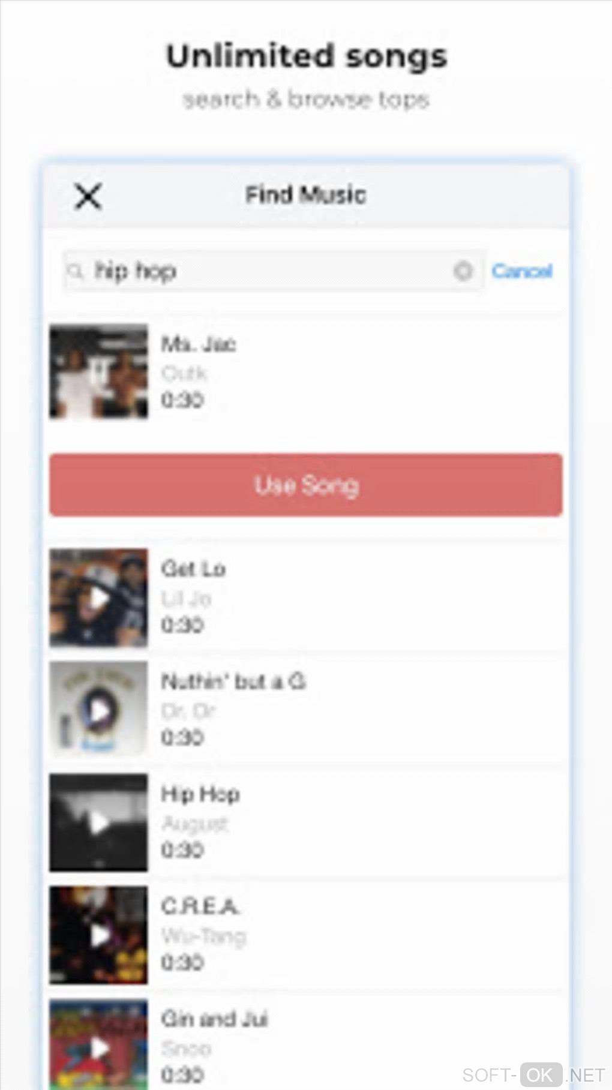This screenshot has width=612, height=1090.
Task: Play the Get Lo song preview
Action: [98, 597]
